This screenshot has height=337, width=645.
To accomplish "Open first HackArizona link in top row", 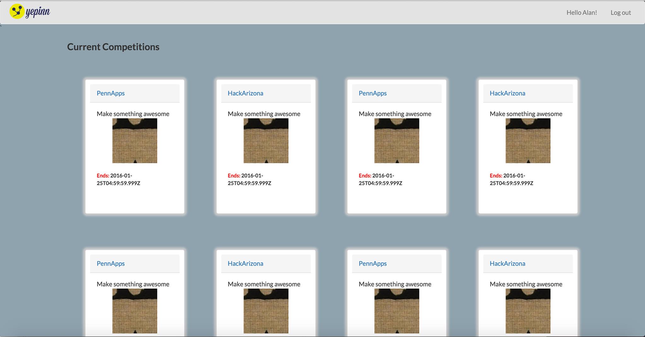I will point(245,93).
